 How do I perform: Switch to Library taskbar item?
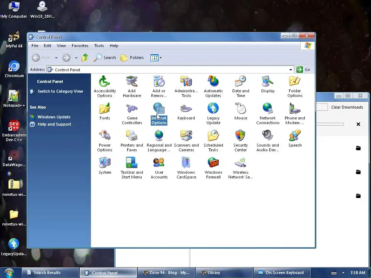point(224,273)
